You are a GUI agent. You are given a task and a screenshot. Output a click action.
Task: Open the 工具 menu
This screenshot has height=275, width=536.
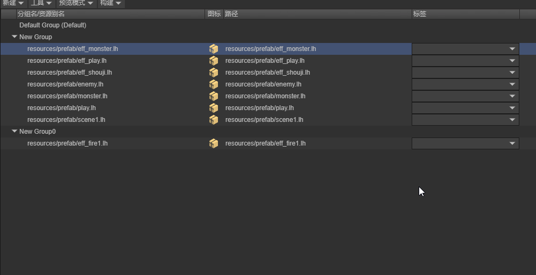41,3
